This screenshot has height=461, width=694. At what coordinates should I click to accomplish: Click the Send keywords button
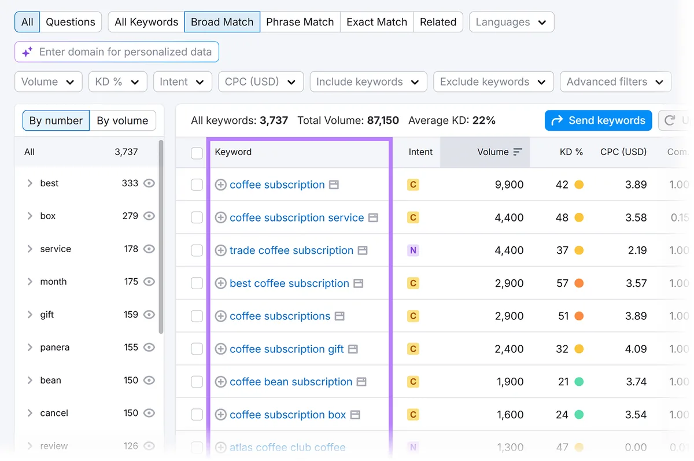coord(598,120)
